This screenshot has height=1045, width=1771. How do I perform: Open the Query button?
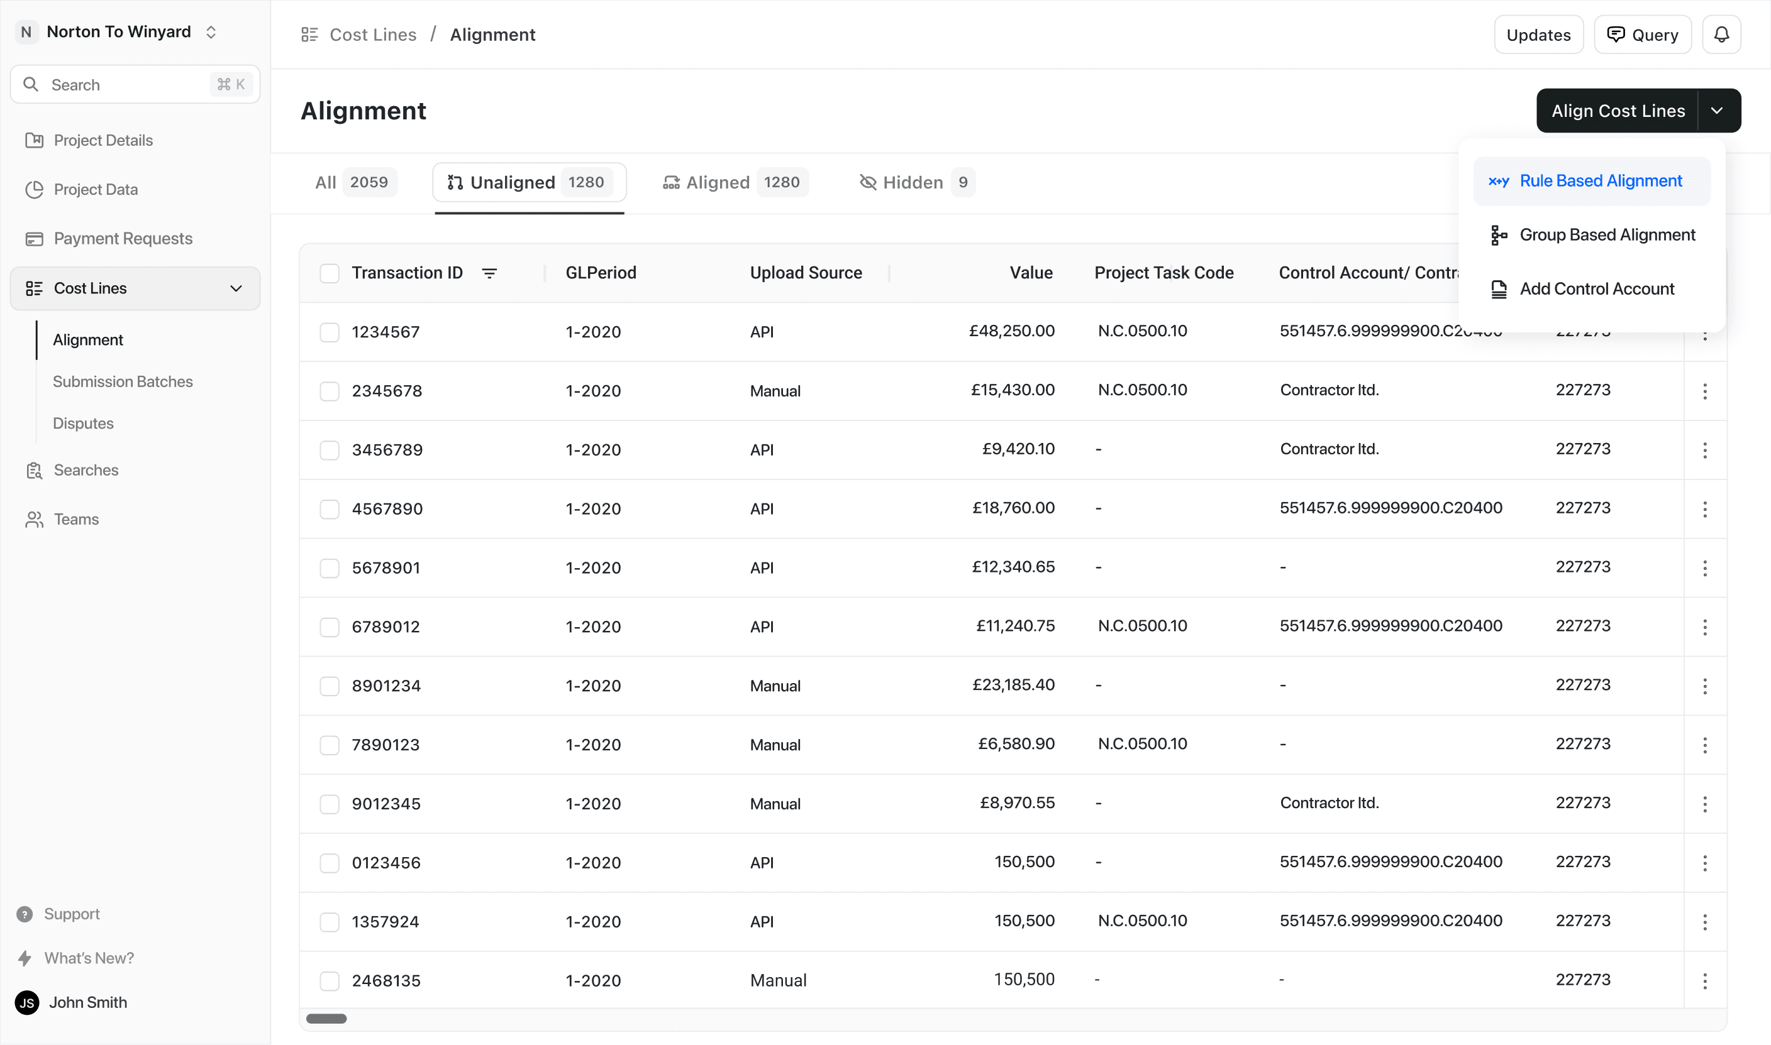pos(1642,35)
